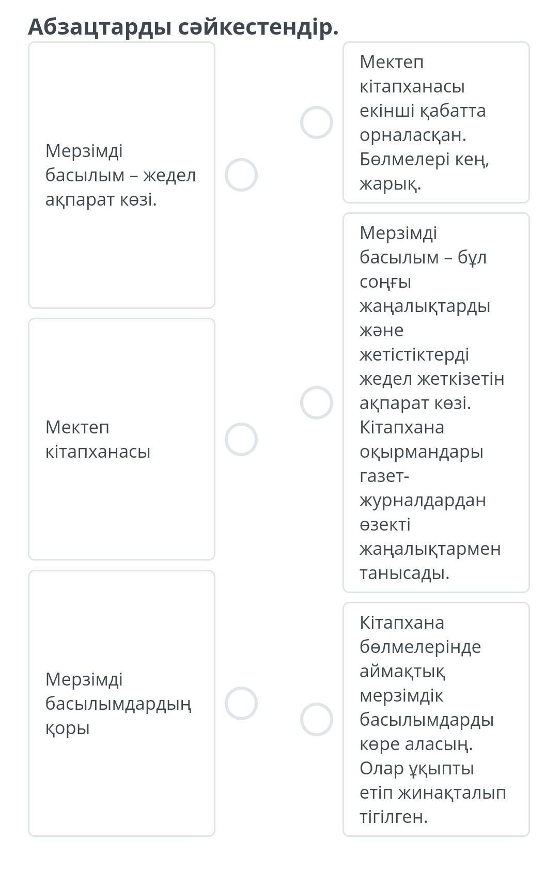Select circle next to left 'Мектеп кітапханасы' card
This screenshot has height=871, width=545.
tap(241, 440)
